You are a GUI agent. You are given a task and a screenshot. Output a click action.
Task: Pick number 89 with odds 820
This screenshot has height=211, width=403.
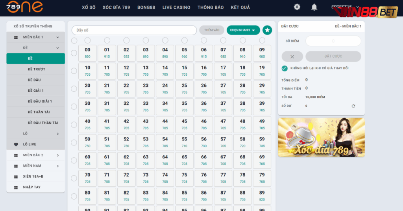pyautogui.click(x=262, y=196)
